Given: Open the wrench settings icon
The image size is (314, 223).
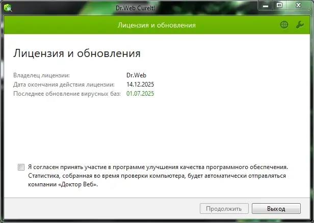Looking at the screenshot, I should click(x=300, y=25).
